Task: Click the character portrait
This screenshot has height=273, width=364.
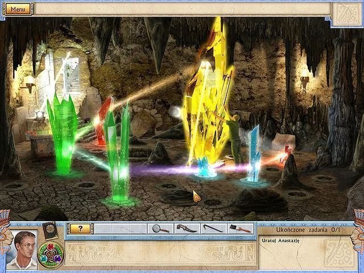Action: click(x=23, y=250)
